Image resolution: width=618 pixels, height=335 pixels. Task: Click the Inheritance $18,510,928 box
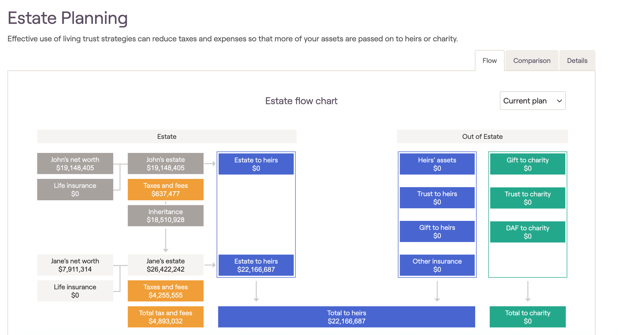coord(165,216)
